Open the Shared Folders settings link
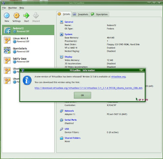This screenshot has height=159, width=163. click(x=73, y=138)
